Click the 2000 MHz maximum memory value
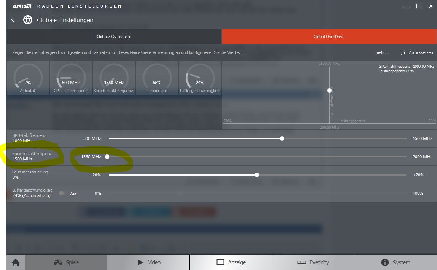Image resolution: width=437 pixels, height=270 pixels. (x=423, y=157)
